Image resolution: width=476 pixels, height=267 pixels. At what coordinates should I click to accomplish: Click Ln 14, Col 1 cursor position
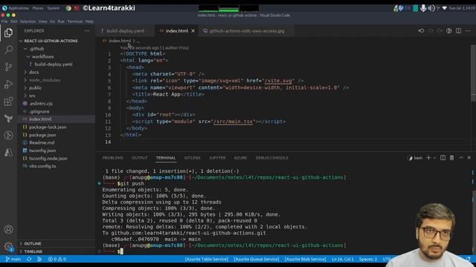click(x=342, y=259)
